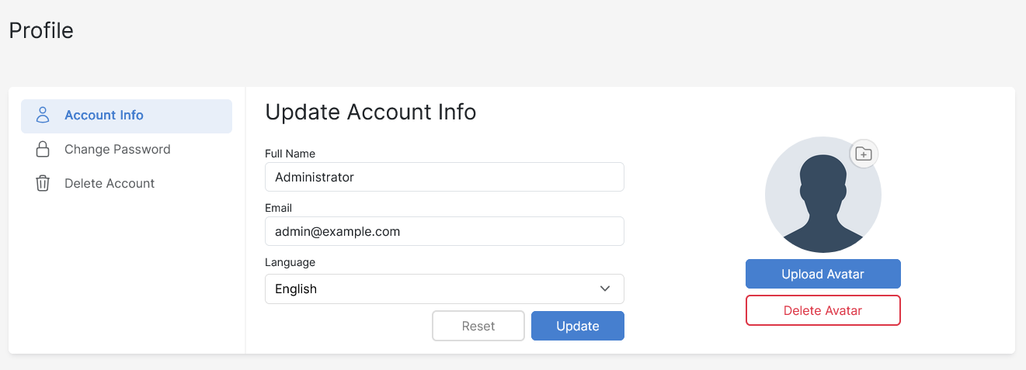Click the red Delete Avatar button
The width and height of the screenshot is (1026, 370).
[x=823, y=310]
